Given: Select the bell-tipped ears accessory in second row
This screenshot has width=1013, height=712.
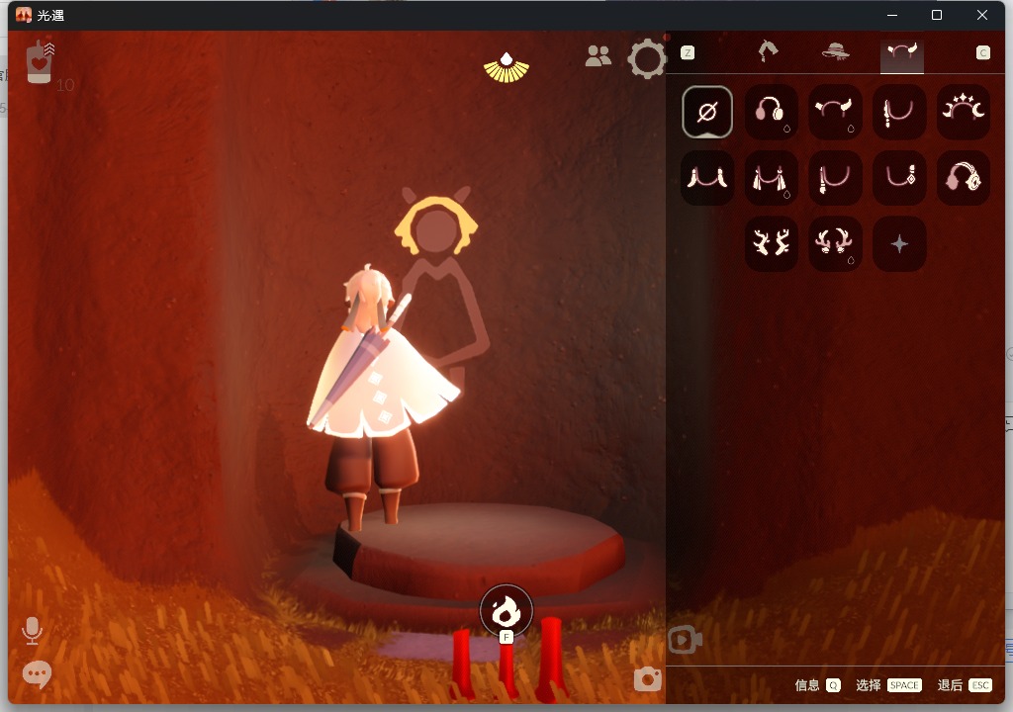Looking at the screenshot, I should (707, 178).
